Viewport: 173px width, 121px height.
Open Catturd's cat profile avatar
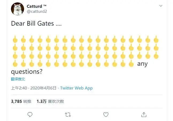17,9
